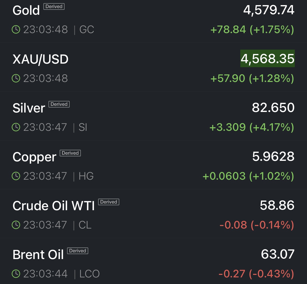Click Derived badge beside Crude Oil WTI
Screen dimensions: 307x284
[108, 202]
